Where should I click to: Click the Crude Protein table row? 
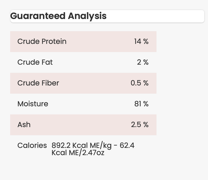(83, 42)
